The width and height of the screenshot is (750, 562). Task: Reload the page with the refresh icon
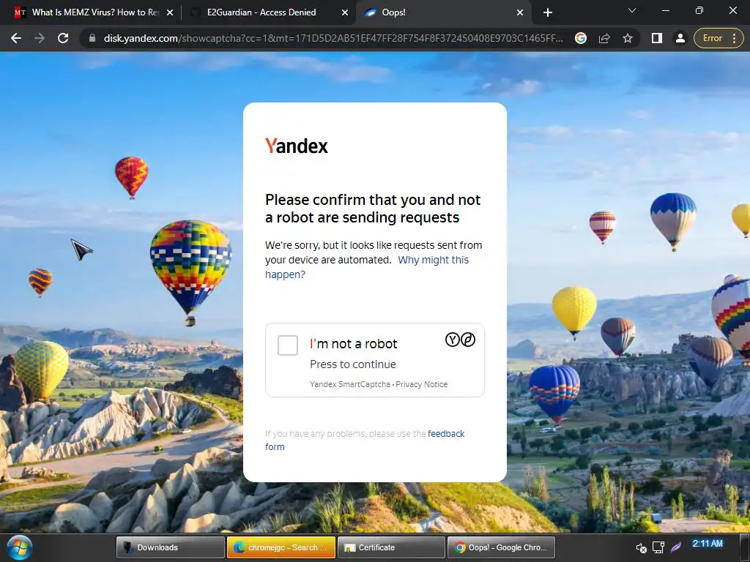63,38
